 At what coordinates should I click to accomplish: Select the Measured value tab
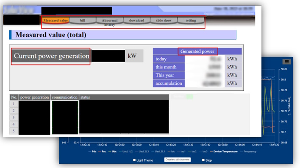pyautogui.click(x=56, y=20)
